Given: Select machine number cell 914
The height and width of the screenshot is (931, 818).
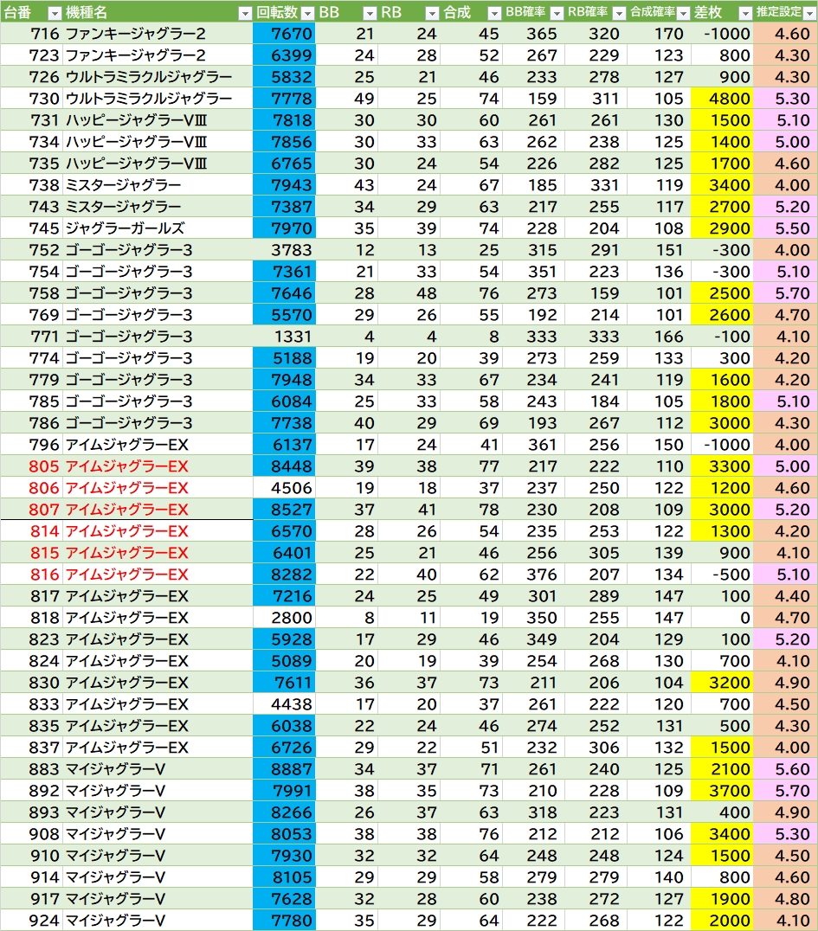Looking at the screenshot, I should pyautogui.click(x=31, y=877).
